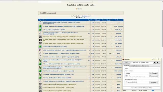Switch to the Основные tab in Bandicam
163x92 pixels.
click(126, 66)
